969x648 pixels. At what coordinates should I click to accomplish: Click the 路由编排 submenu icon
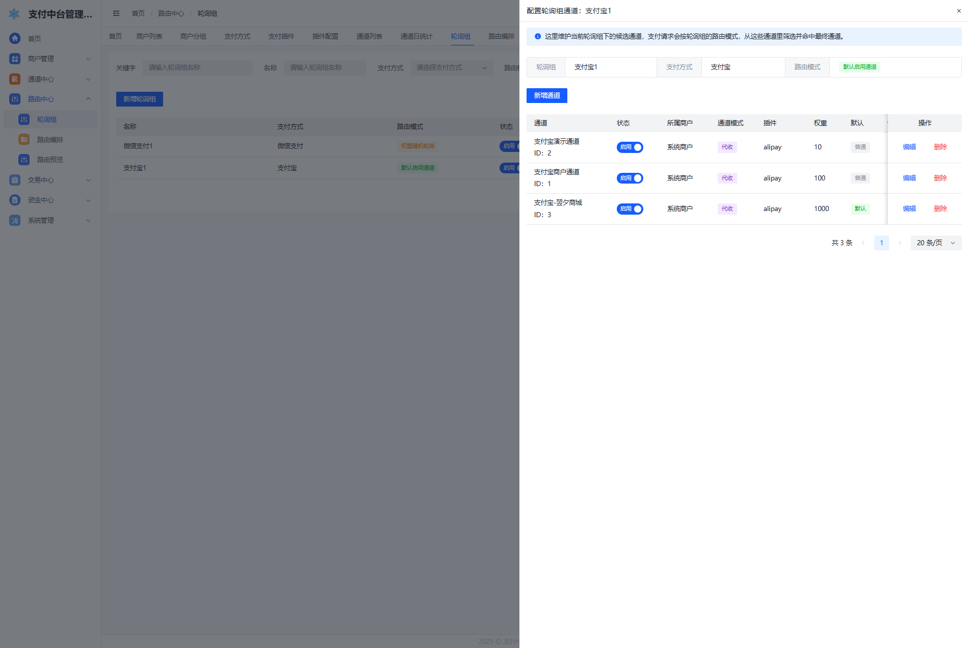coord(24,139)
